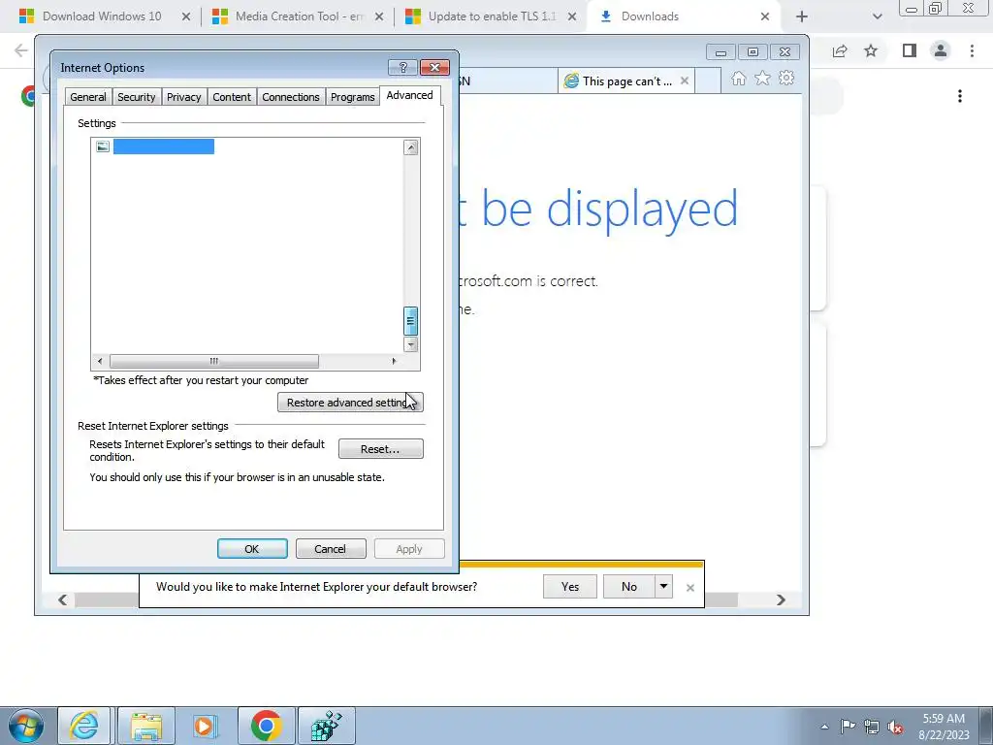Select the Programs tab
This screenshot has height=745, width=993.
[353, 97]
